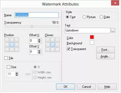
Task: Open the Font settings button
Action: click(105, 50)
